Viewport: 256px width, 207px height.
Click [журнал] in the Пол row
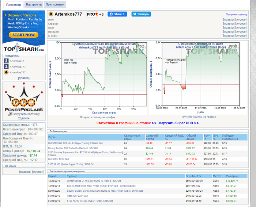(241, 28)
